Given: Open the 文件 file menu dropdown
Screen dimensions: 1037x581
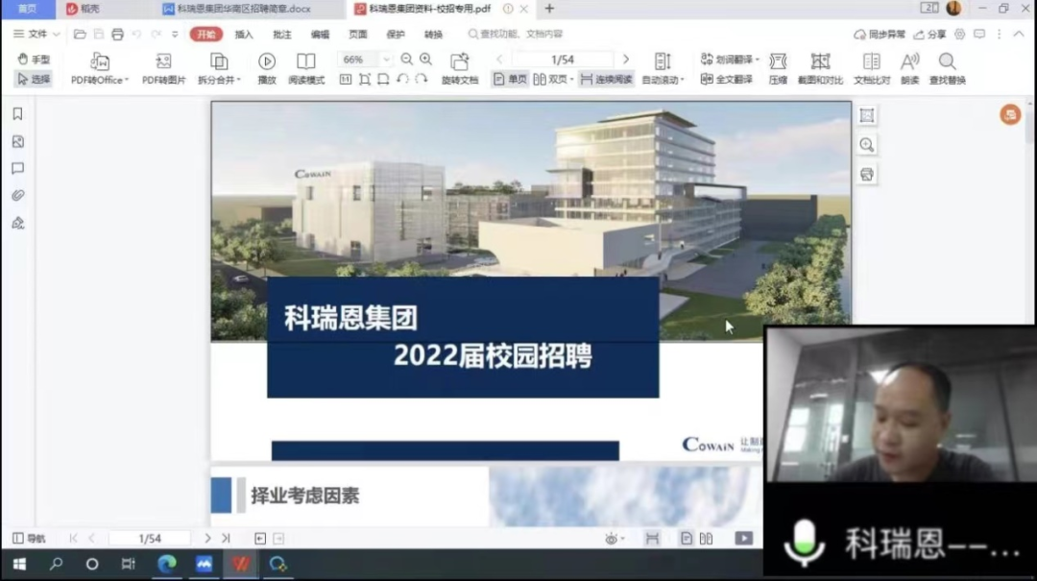Looking at the screenshot, I should [36, 34].
